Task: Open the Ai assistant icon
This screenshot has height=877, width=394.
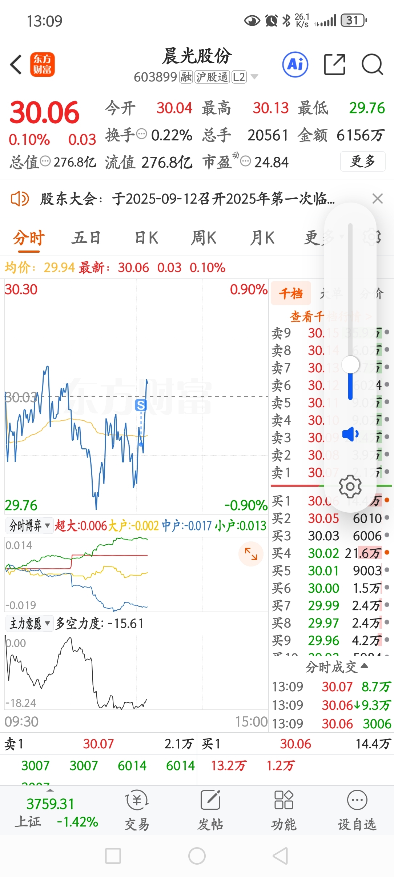Action: click(295, 64)
